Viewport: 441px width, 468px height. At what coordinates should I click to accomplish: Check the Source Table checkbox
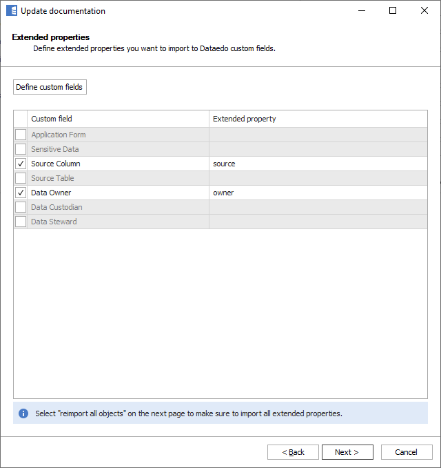coord(21,178)
